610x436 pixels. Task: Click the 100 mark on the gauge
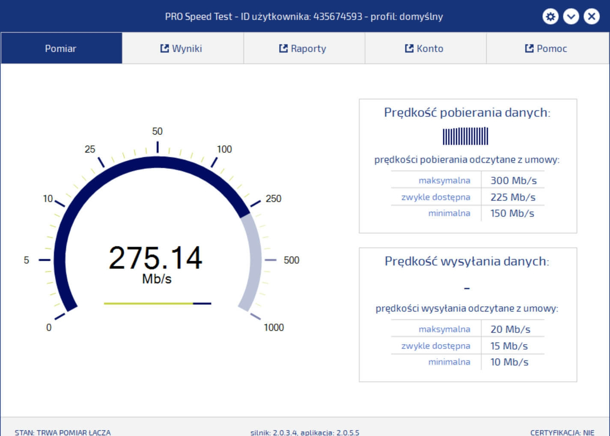click(x=224, y=149)
